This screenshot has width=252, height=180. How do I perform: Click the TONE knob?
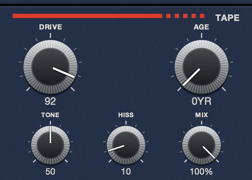click(x=51, y=145)
